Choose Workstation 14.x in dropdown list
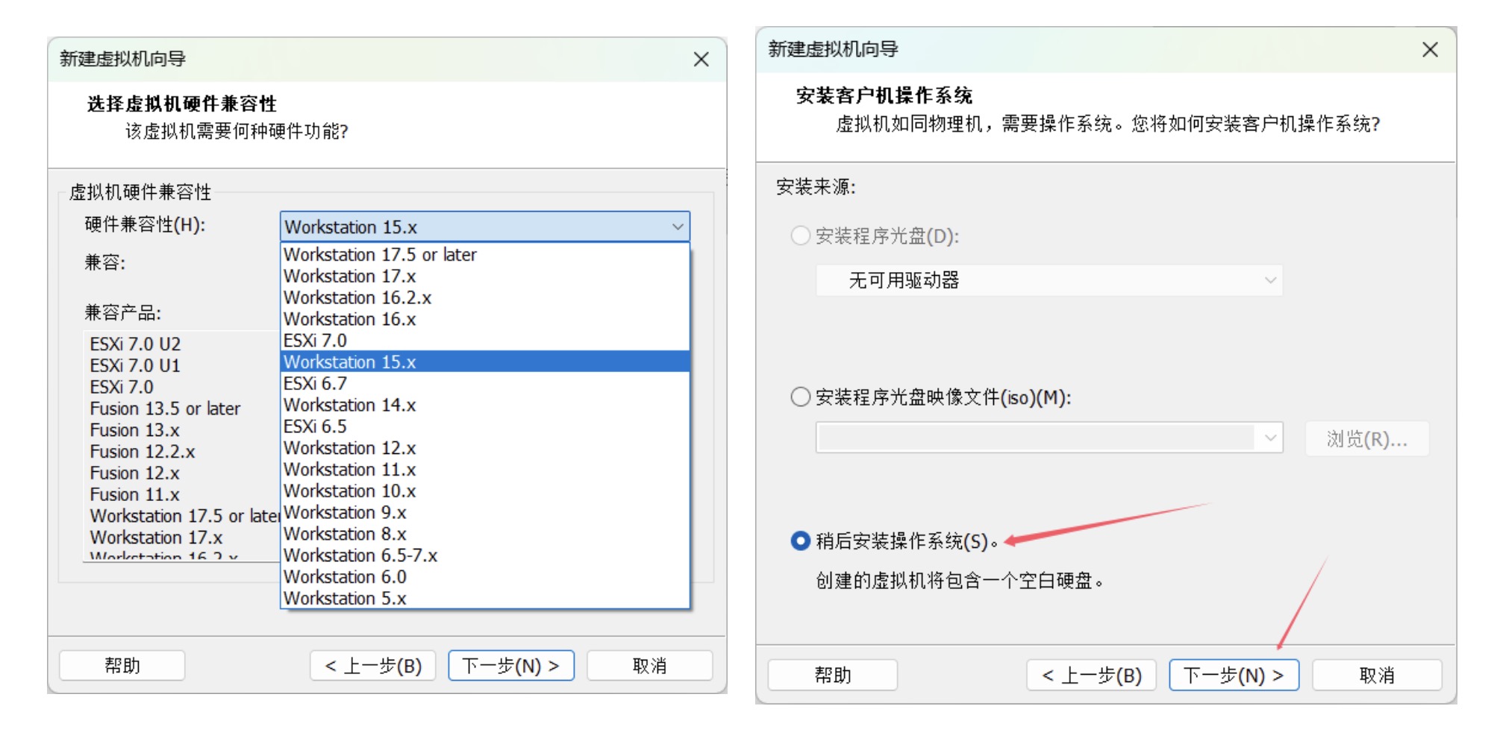Screen dimensions: 1497x744 click(485, 406)
